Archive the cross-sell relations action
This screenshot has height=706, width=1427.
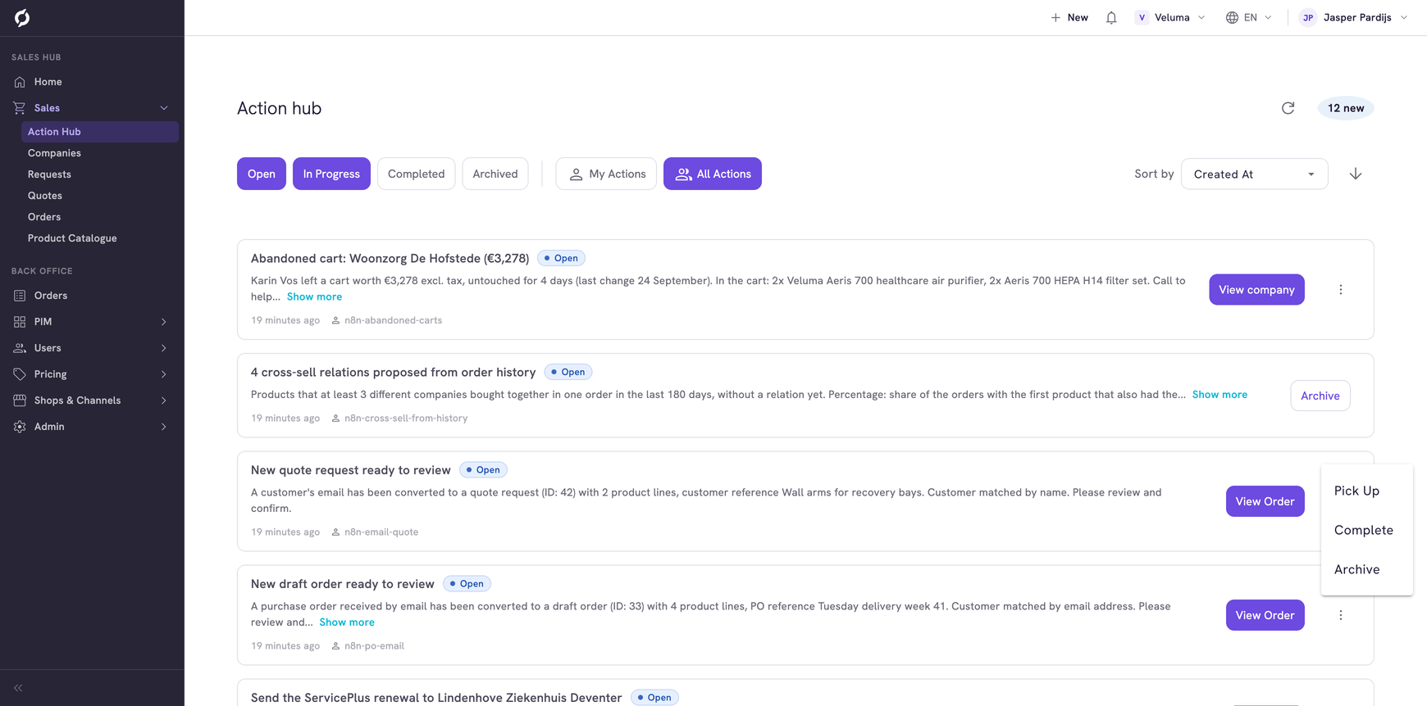1320,396
